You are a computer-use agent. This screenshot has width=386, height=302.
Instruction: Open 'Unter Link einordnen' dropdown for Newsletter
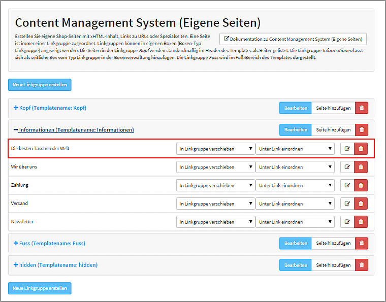[x=295, y=222]
